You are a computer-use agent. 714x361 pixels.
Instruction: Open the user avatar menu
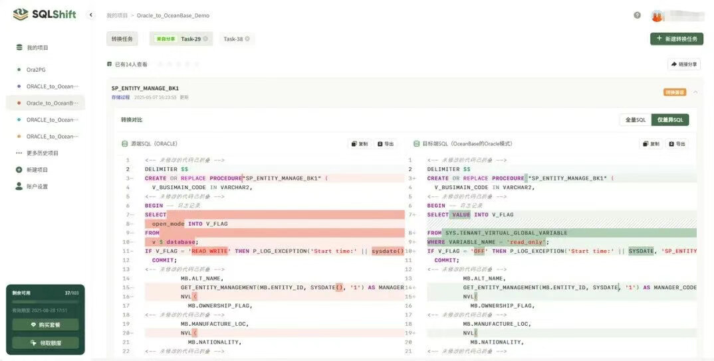pyautogui.click(x=657, y=16)
